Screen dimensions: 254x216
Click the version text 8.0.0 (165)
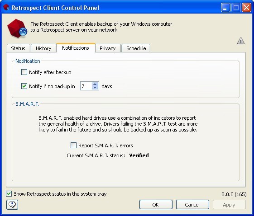click(234, 194)
